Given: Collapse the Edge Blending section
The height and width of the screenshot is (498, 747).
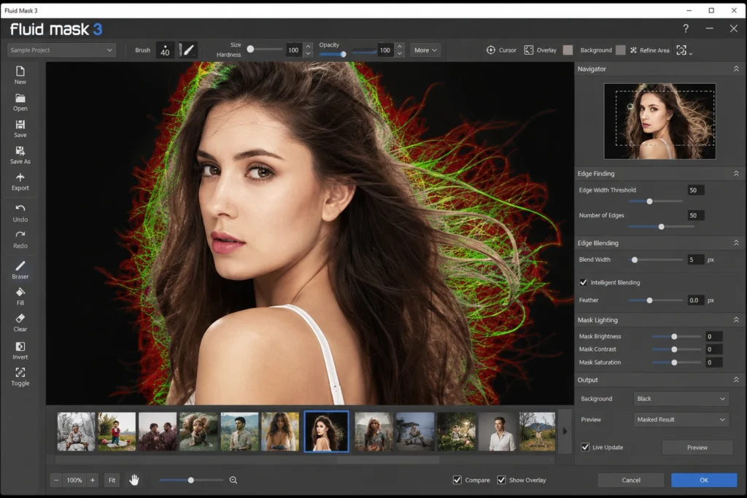Looking at the screenshot, I should pyautogui.click(x=736, y=243).
